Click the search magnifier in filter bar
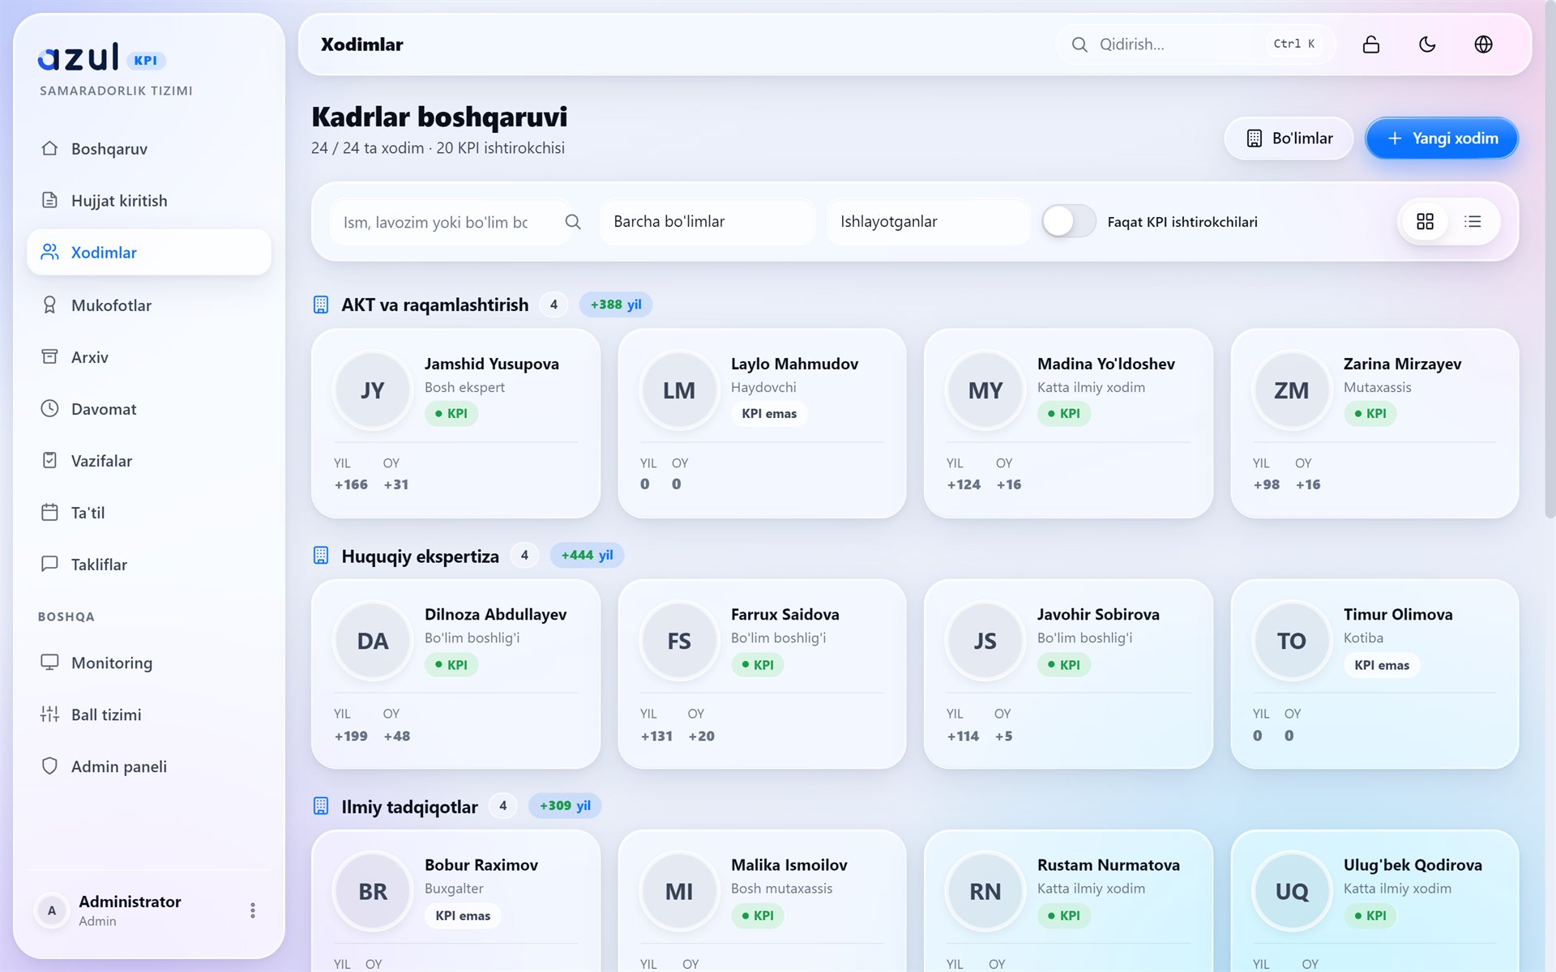This screenshot has width=1556, height=972. 573,222
